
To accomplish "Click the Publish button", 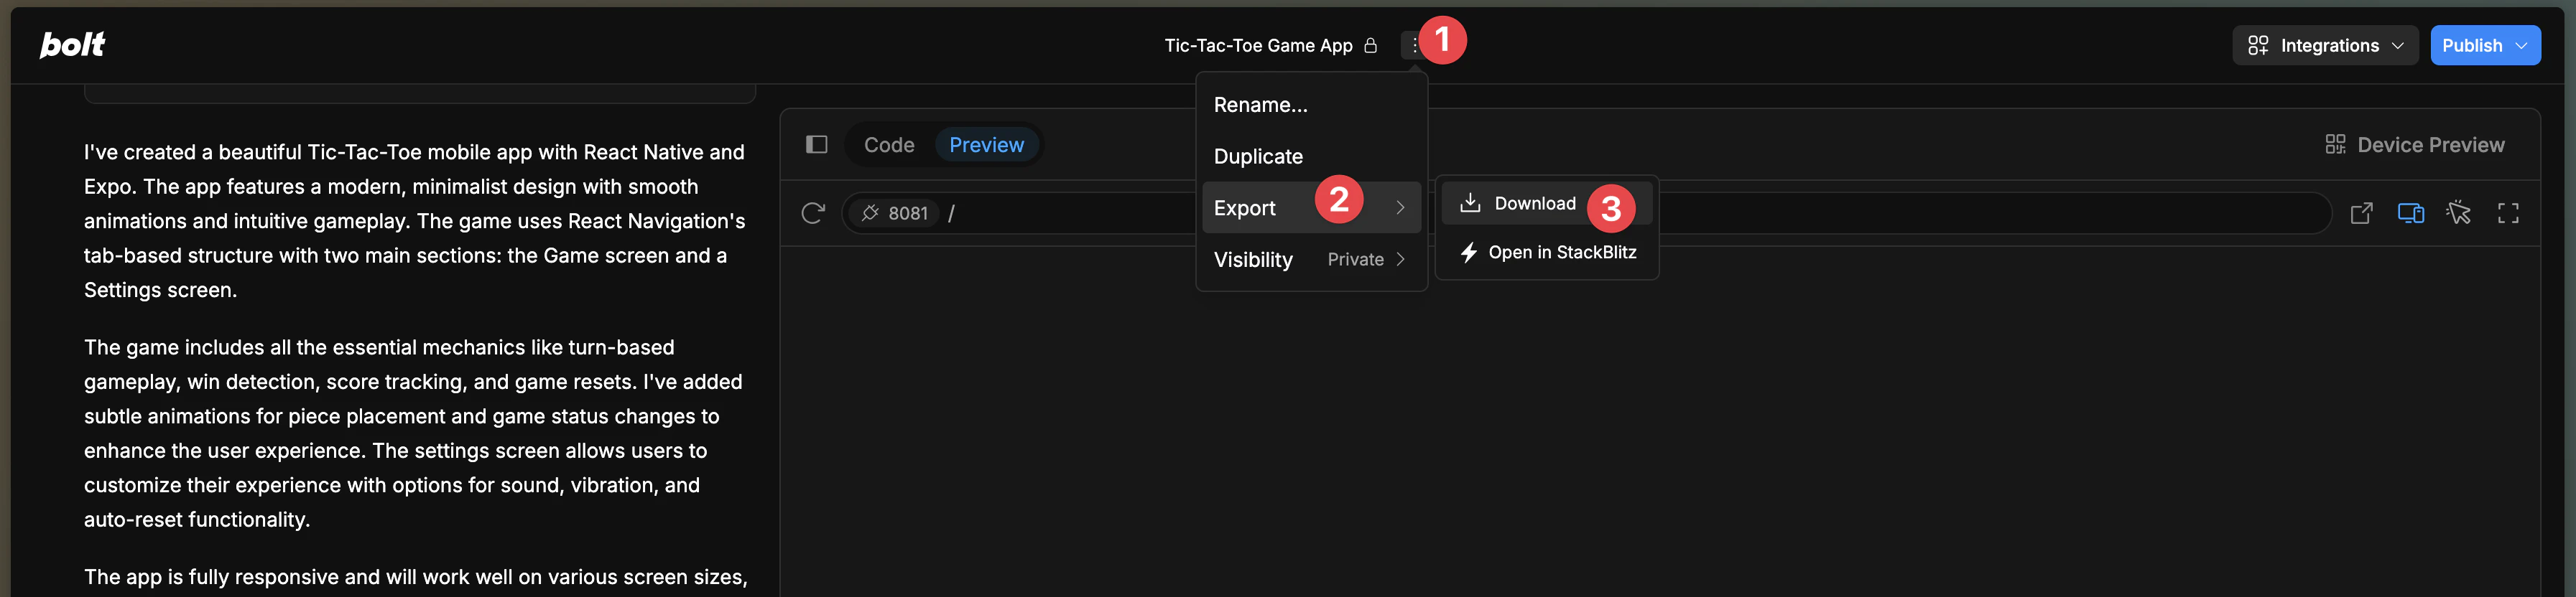I will (x=2484, y=46).
